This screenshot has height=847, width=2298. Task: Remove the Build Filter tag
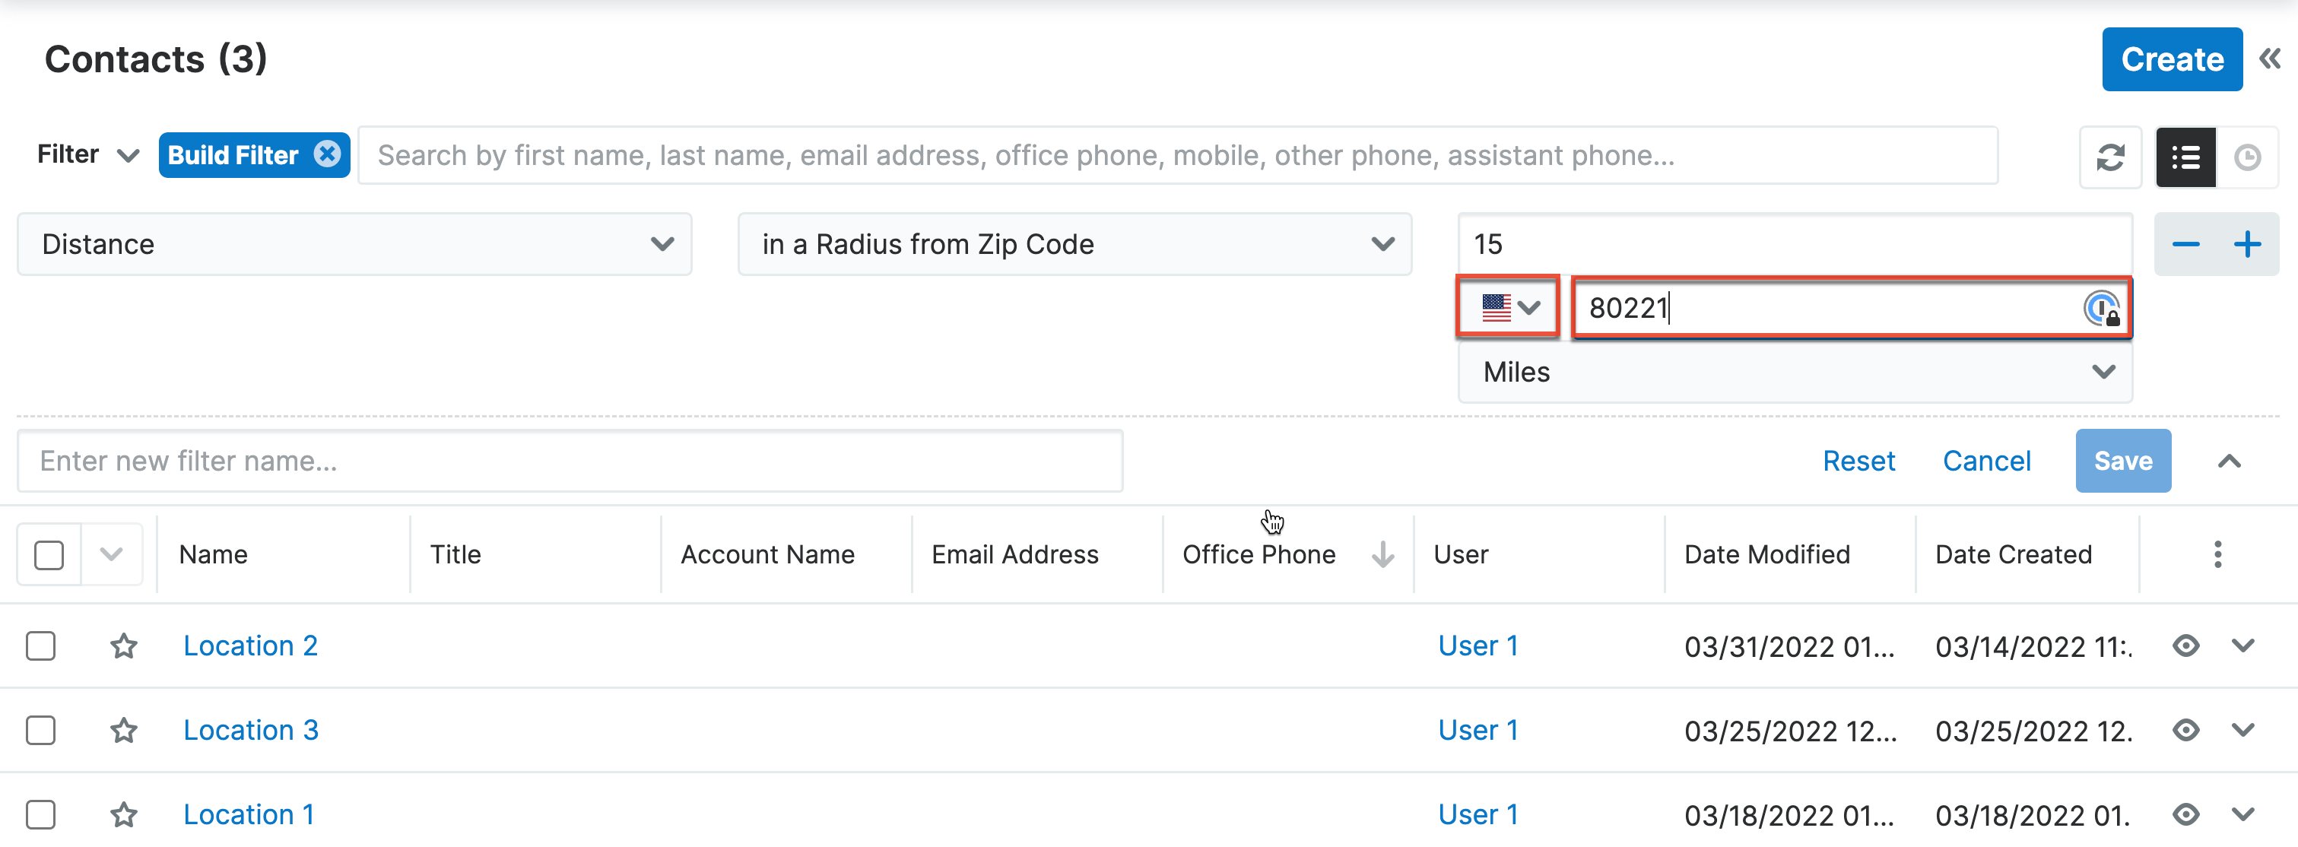pos(328,154)
